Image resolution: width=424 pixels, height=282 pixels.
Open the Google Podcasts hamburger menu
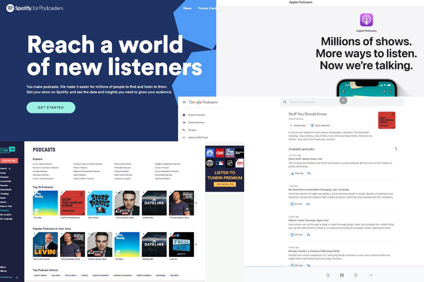tap(184, 102)
